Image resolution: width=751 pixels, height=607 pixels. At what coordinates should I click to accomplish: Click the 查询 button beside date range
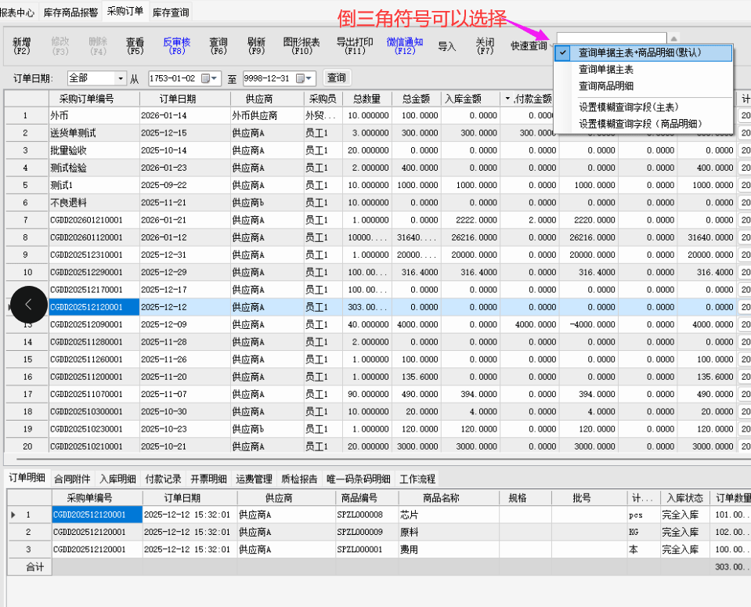336,78
